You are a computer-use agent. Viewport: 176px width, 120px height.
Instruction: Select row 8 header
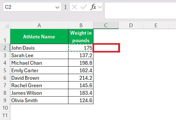point(5,93)
